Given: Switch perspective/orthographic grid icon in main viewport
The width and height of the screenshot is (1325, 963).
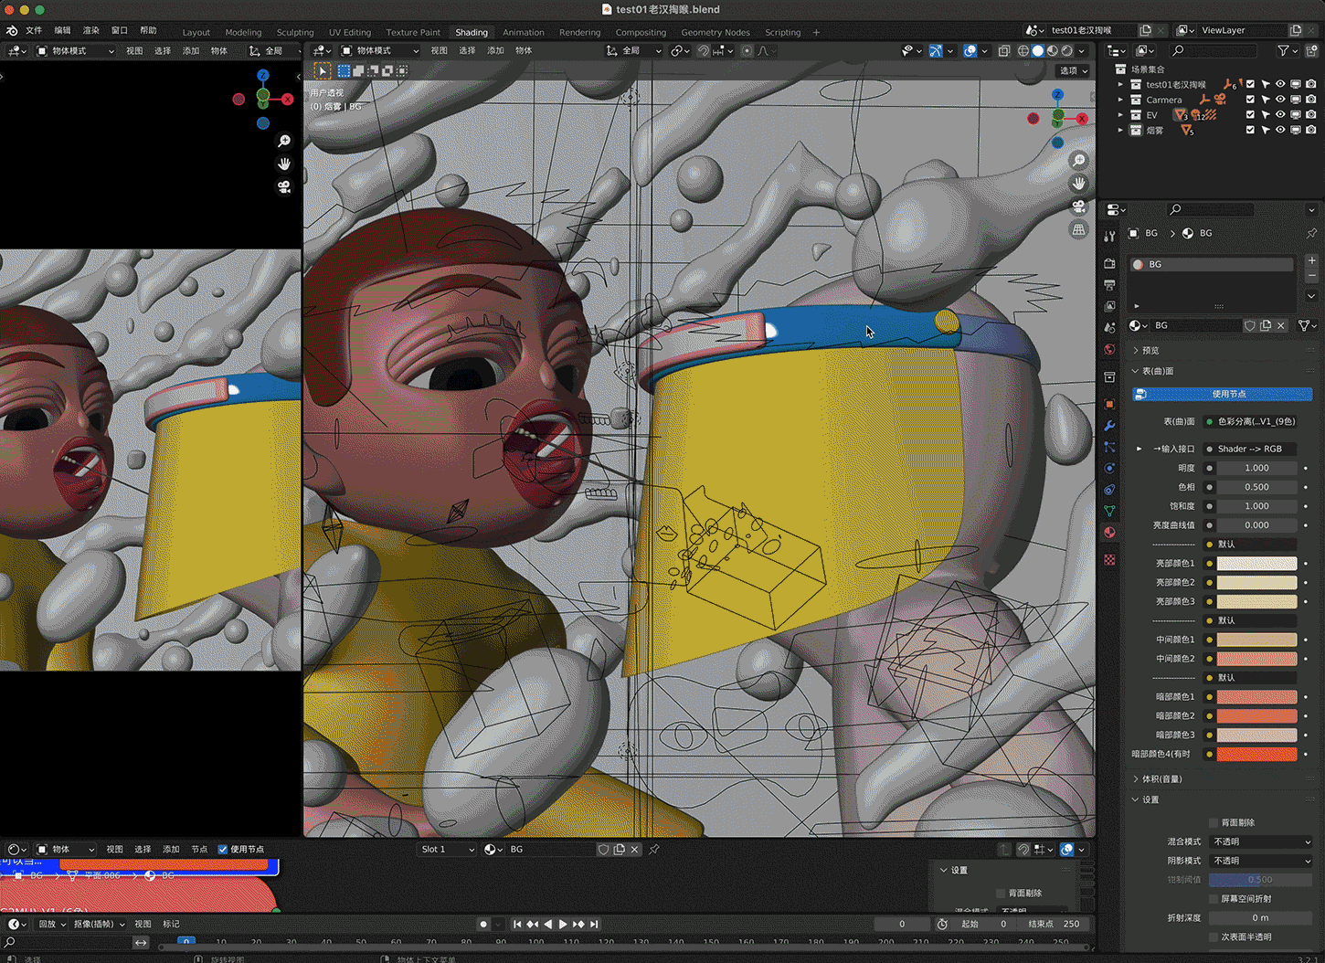Looking at the screenshot, I should pos(1079,229).
